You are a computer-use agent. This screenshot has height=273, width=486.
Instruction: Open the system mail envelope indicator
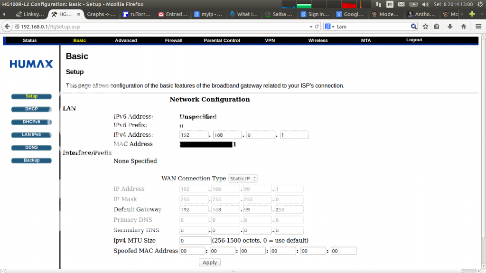click(402, 4)
